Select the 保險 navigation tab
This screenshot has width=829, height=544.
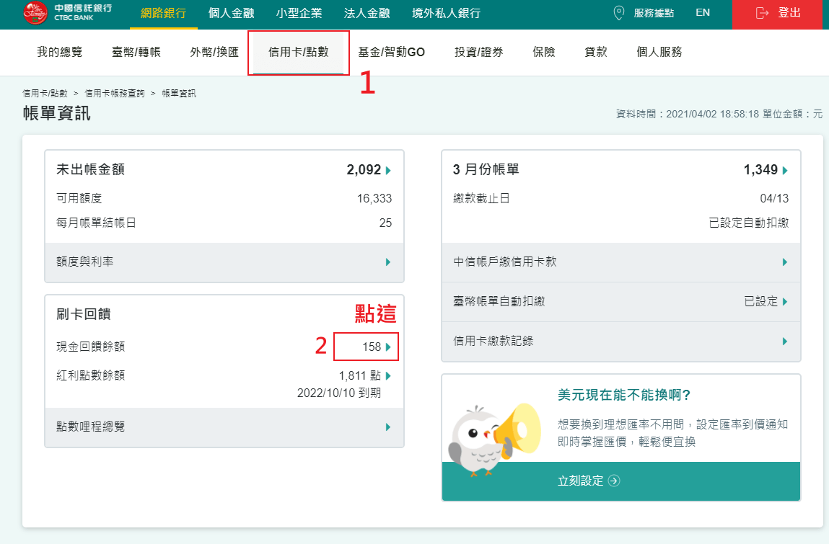pos(543,52)
